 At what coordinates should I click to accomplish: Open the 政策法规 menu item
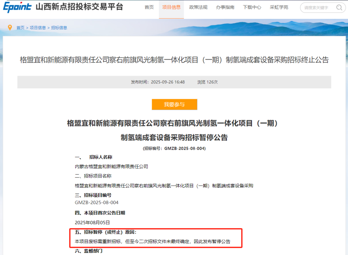point(198,7)
